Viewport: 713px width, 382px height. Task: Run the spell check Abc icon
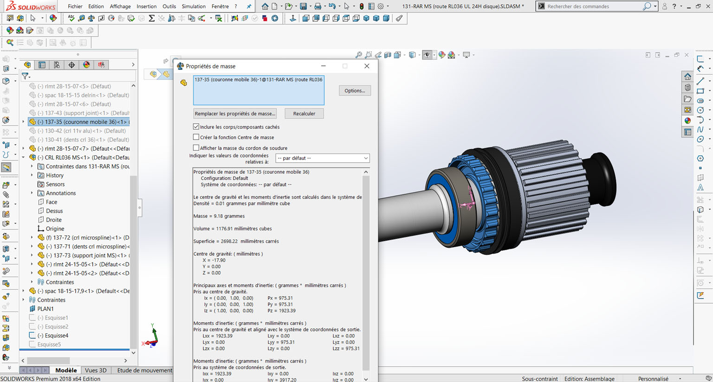pos(71,18)
